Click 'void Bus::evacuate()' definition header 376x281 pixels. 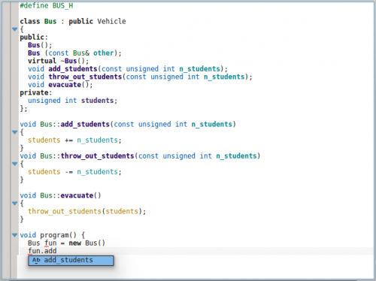[x=60, y=195]
